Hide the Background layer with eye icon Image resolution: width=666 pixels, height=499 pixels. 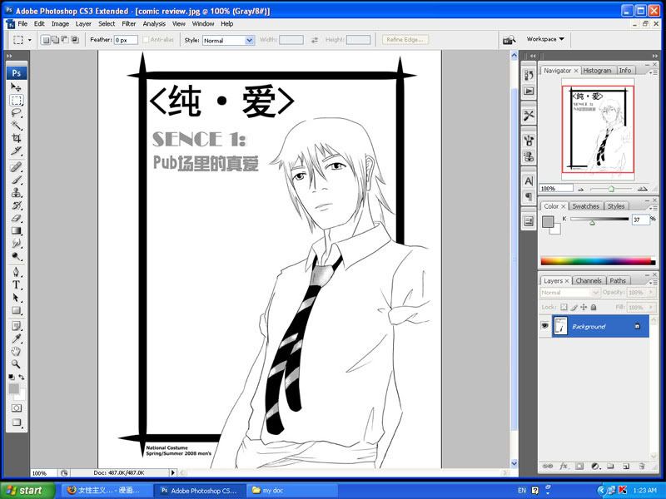point(545,327)
